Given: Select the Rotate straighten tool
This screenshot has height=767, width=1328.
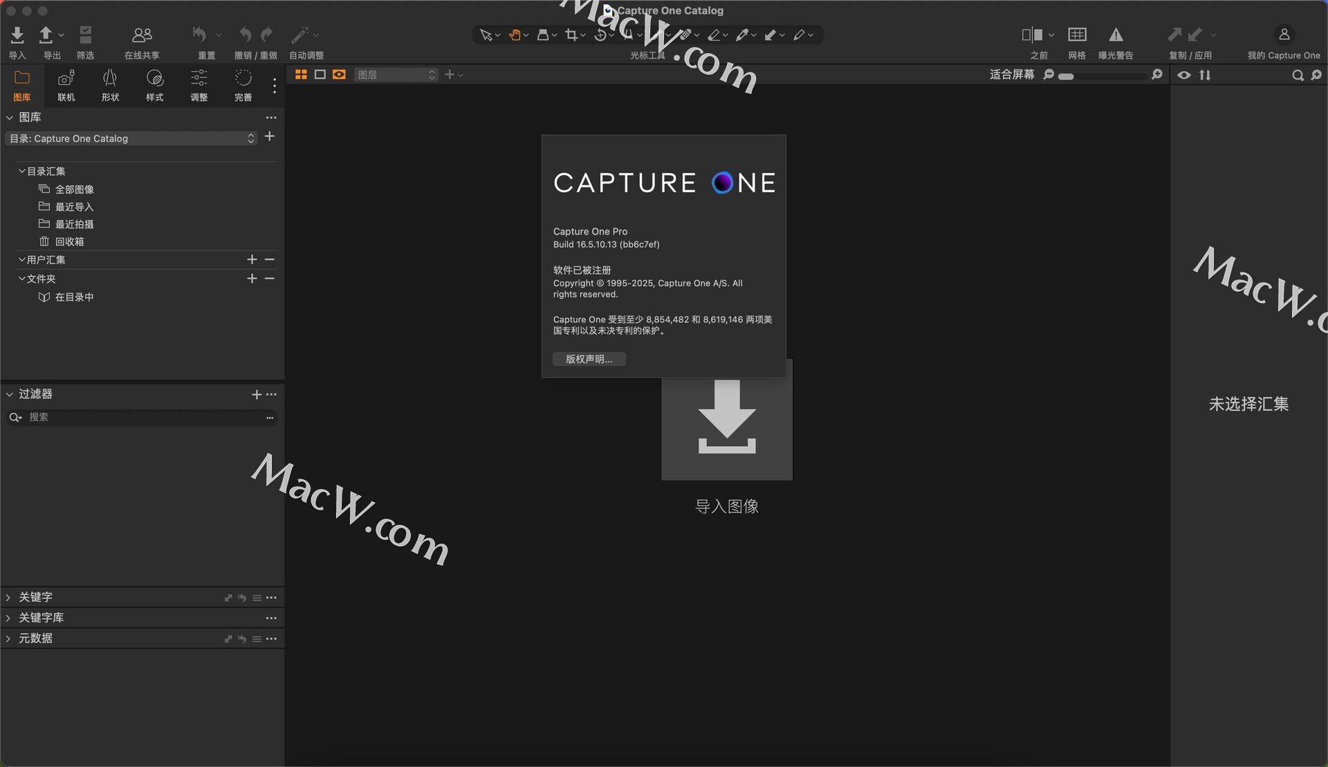Looking at the screenshot, I should click(x=600, y=35).
